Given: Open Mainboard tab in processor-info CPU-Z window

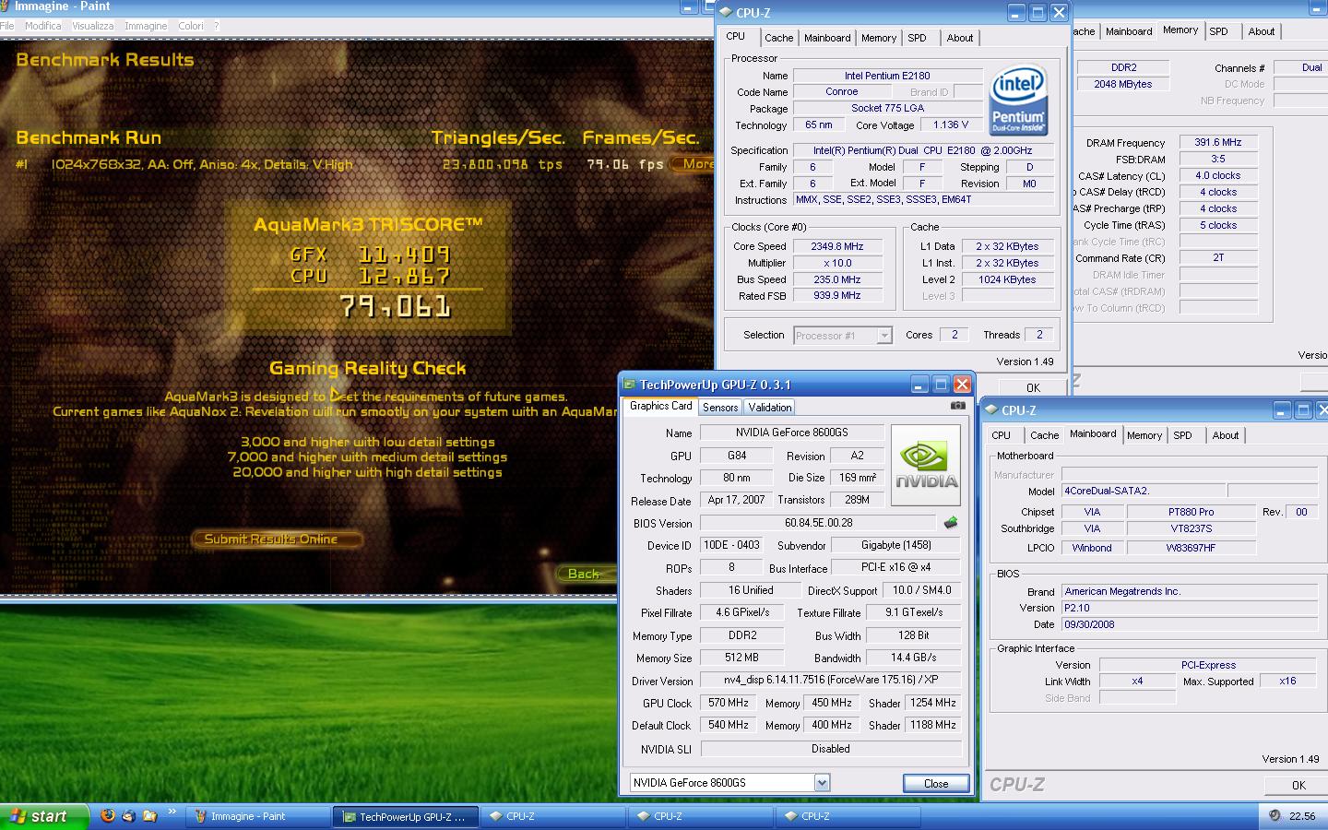Looking at the screenshot, I should click(827, 38).
